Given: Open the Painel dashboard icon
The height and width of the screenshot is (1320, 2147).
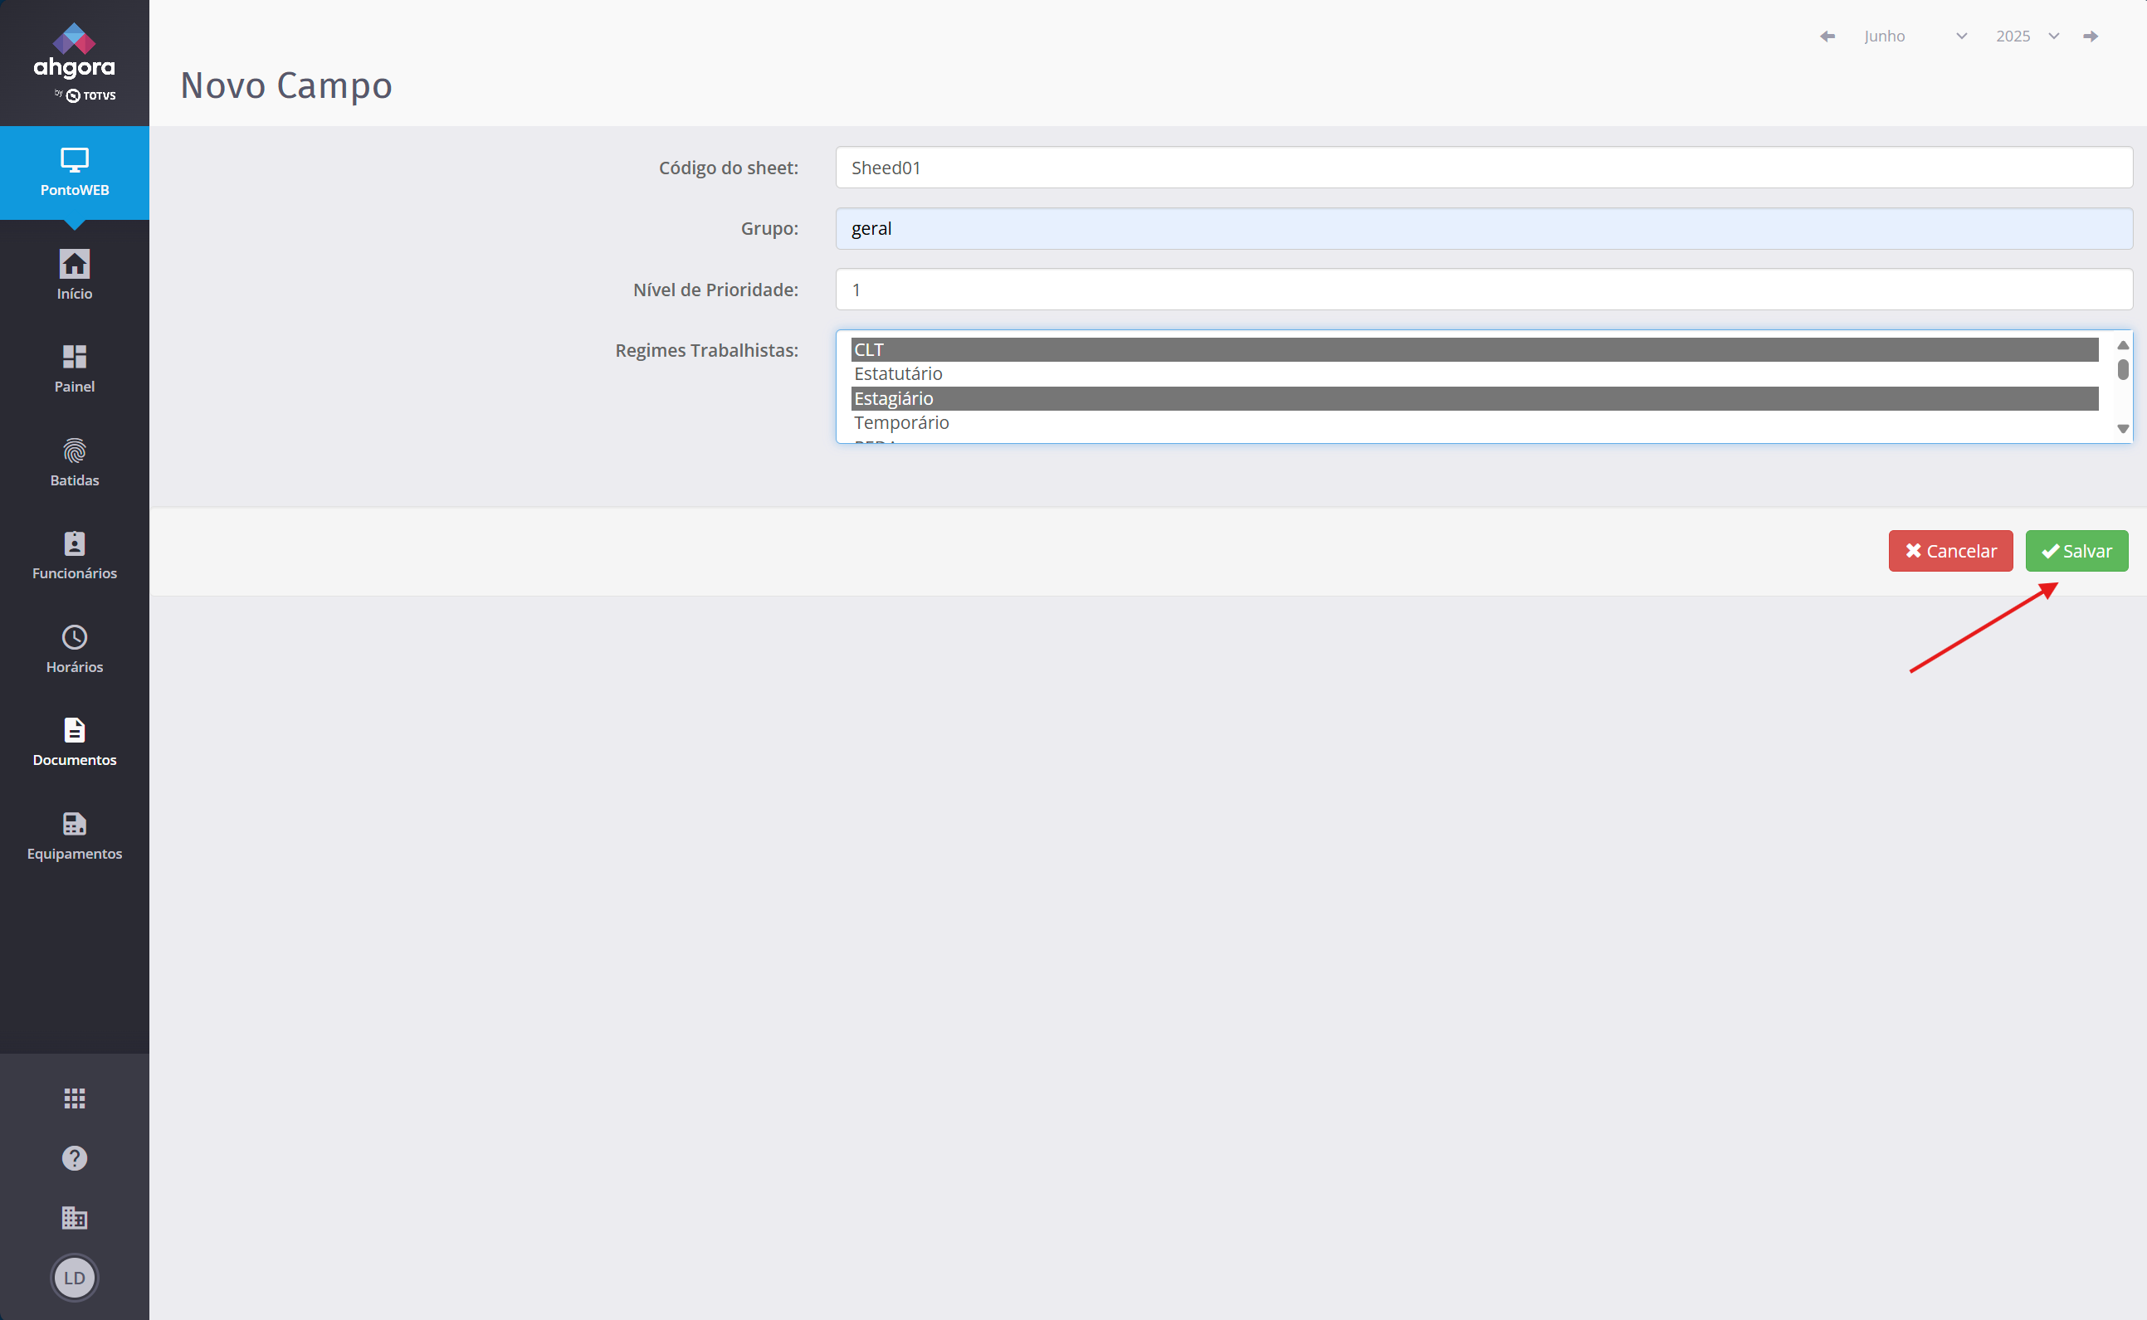Looking at the screenshot, I should (74, 356).
